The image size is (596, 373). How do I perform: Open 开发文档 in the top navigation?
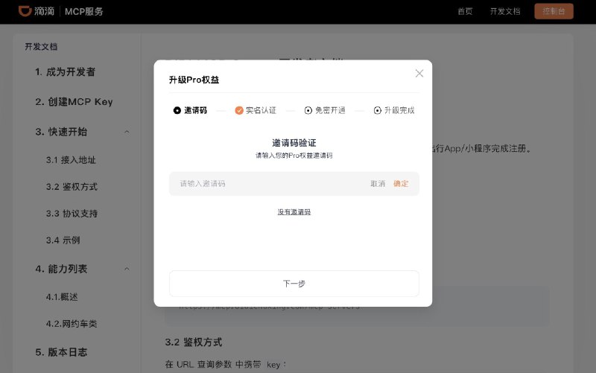click(x=505, y=11)
